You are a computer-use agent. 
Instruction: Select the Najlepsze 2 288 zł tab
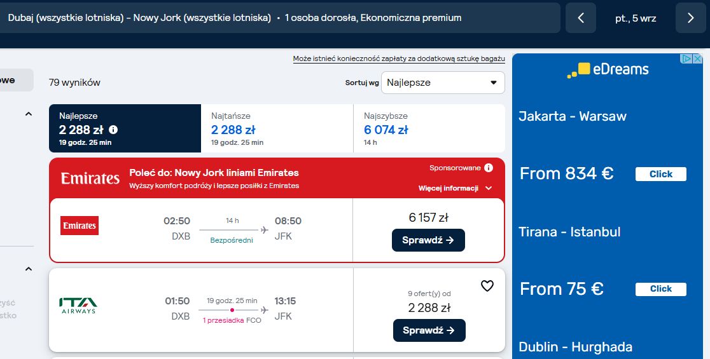coord(125,128)
